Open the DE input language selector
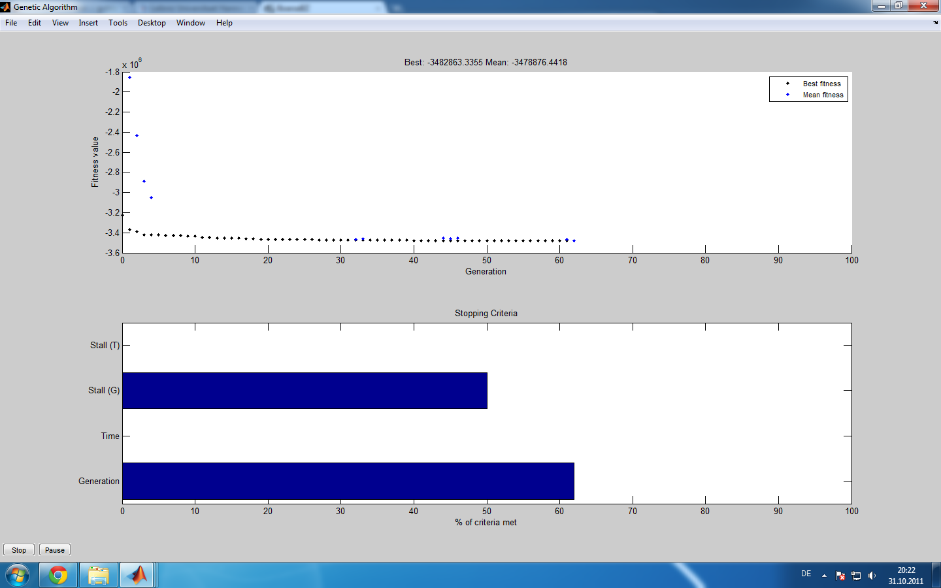 tap(806, 574)
